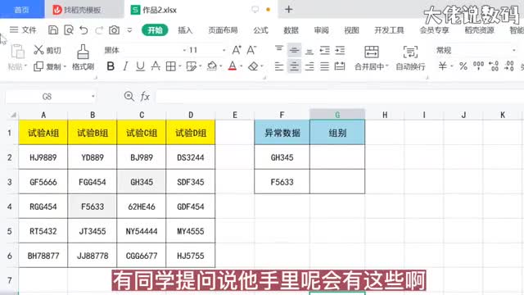Click the Currency yen icon
The width and height of the screenshot is (524, 295).
click(442, 66)
